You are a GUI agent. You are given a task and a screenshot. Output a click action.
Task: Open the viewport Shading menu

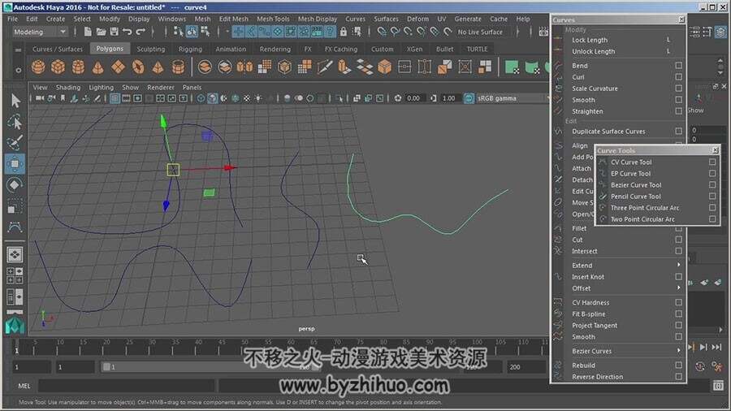coord(68,87)
